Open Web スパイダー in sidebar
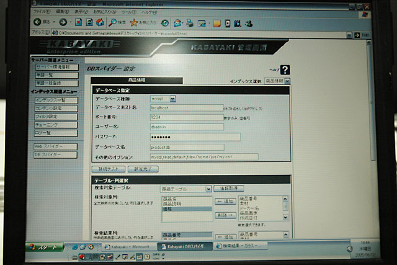The image size is (397, 265). coord(55,146)
